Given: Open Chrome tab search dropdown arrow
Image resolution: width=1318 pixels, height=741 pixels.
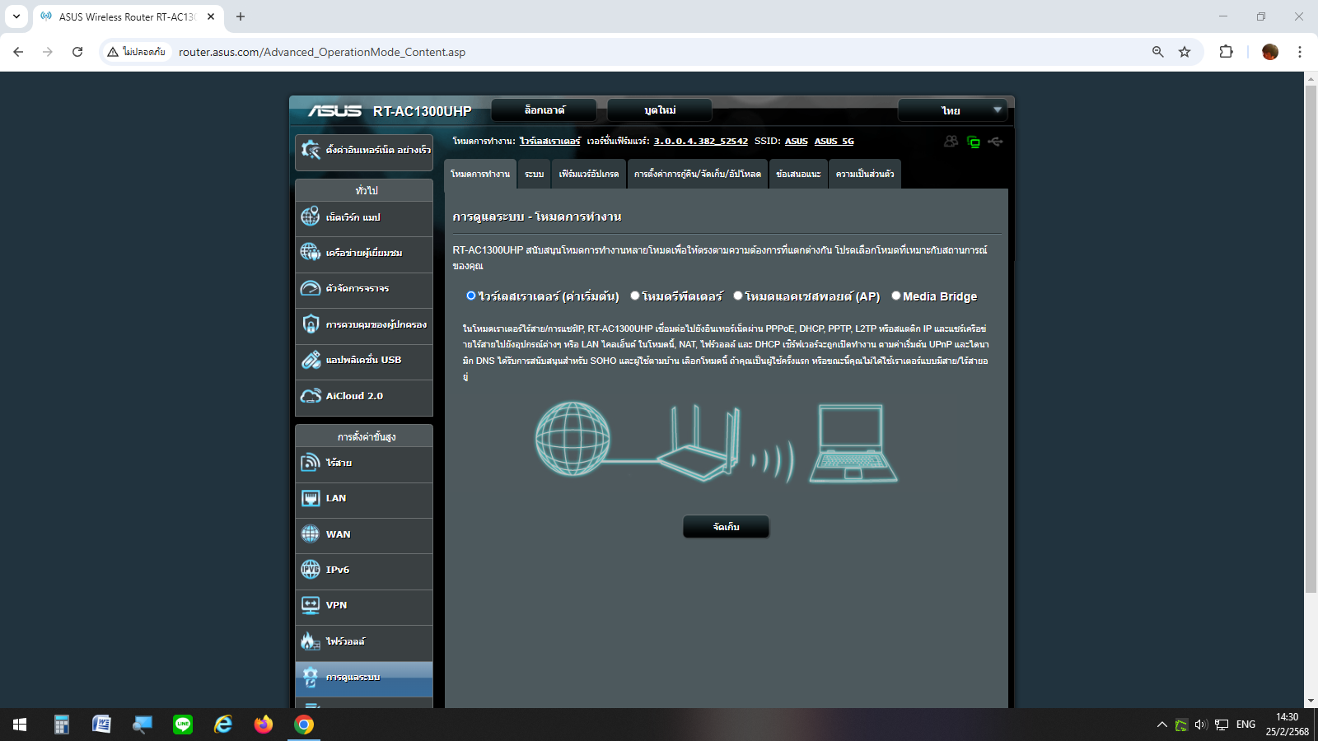Looking at the screenshot, I should coord(16,16).
